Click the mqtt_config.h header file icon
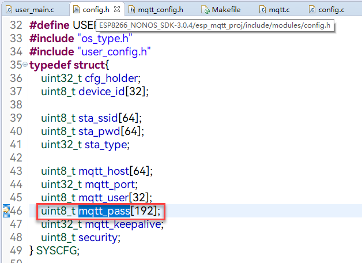This screenshot has width=362, height=263. [x=131, y=10]
